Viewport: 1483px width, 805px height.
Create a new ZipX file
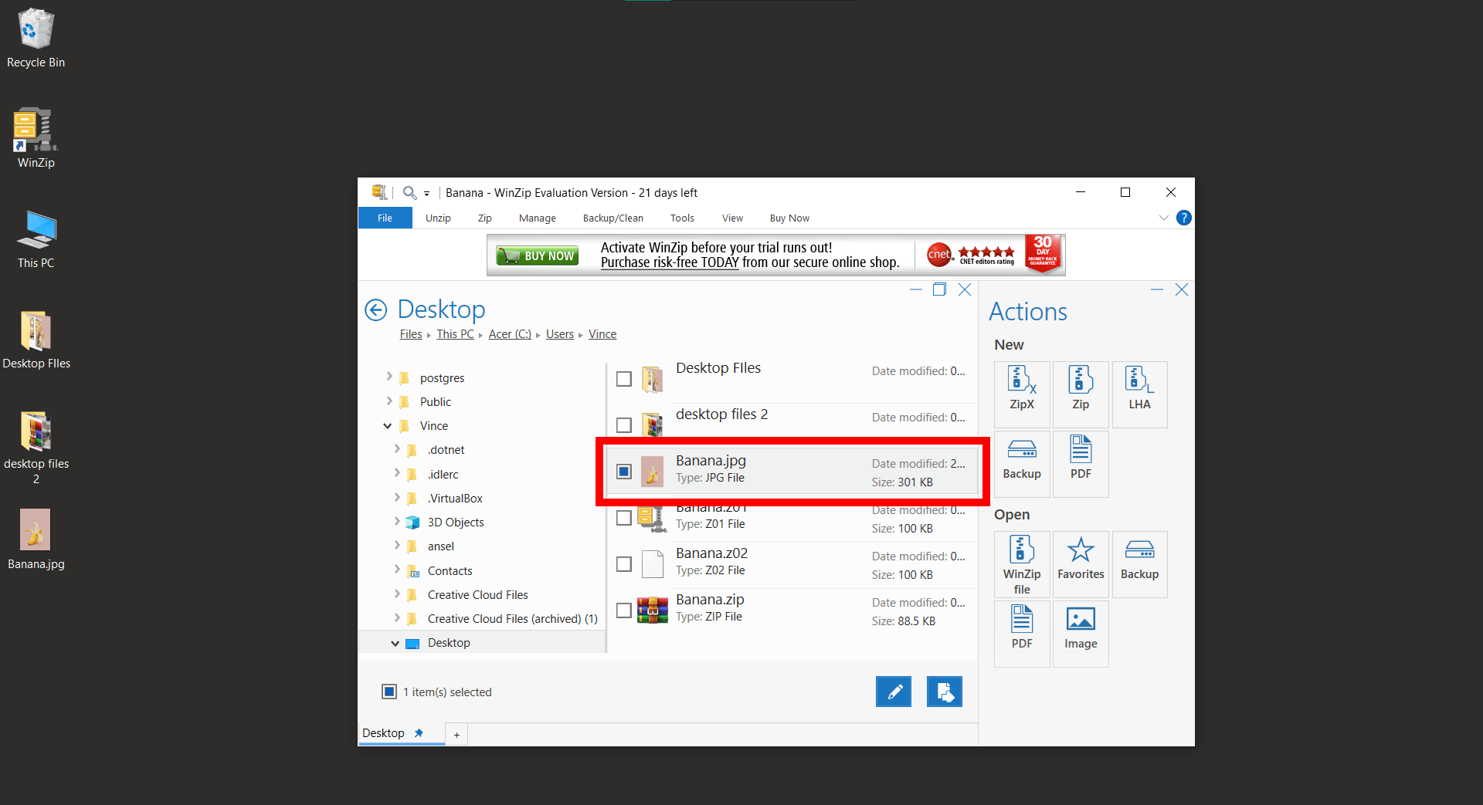point(1021,394)
